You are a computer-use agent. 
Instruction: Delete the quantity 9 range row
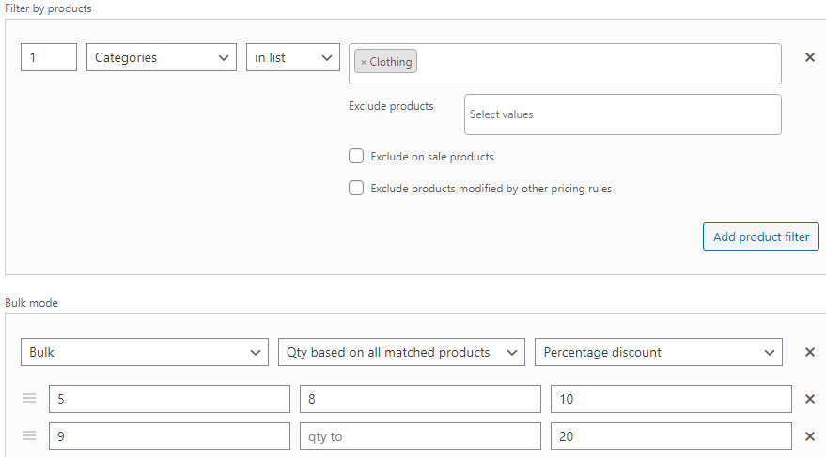tap(810, 436)
